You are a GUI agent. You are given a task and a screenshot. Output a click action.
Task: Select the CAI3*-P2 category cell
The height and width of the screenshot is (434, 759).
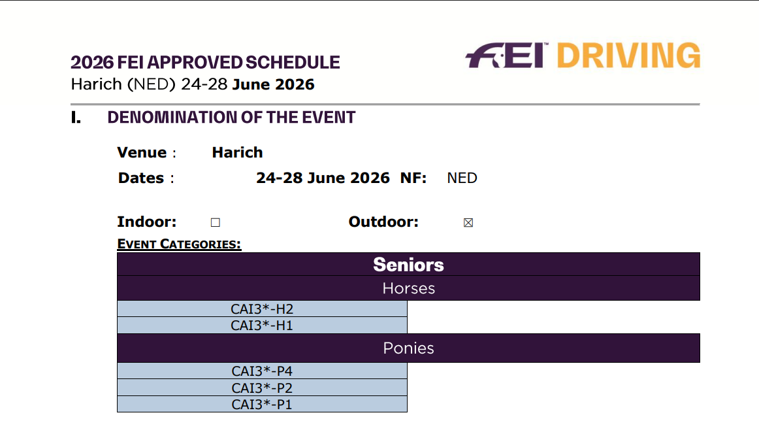(262, 388)
